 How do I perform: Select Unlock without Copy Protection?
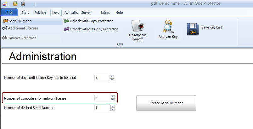pos(91,29)
